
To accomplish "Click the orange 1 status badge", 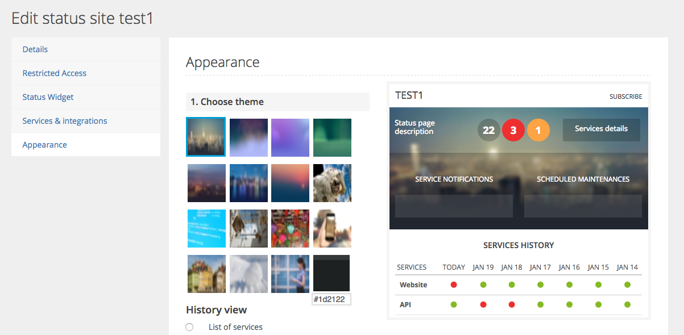I will click(538, 130).
